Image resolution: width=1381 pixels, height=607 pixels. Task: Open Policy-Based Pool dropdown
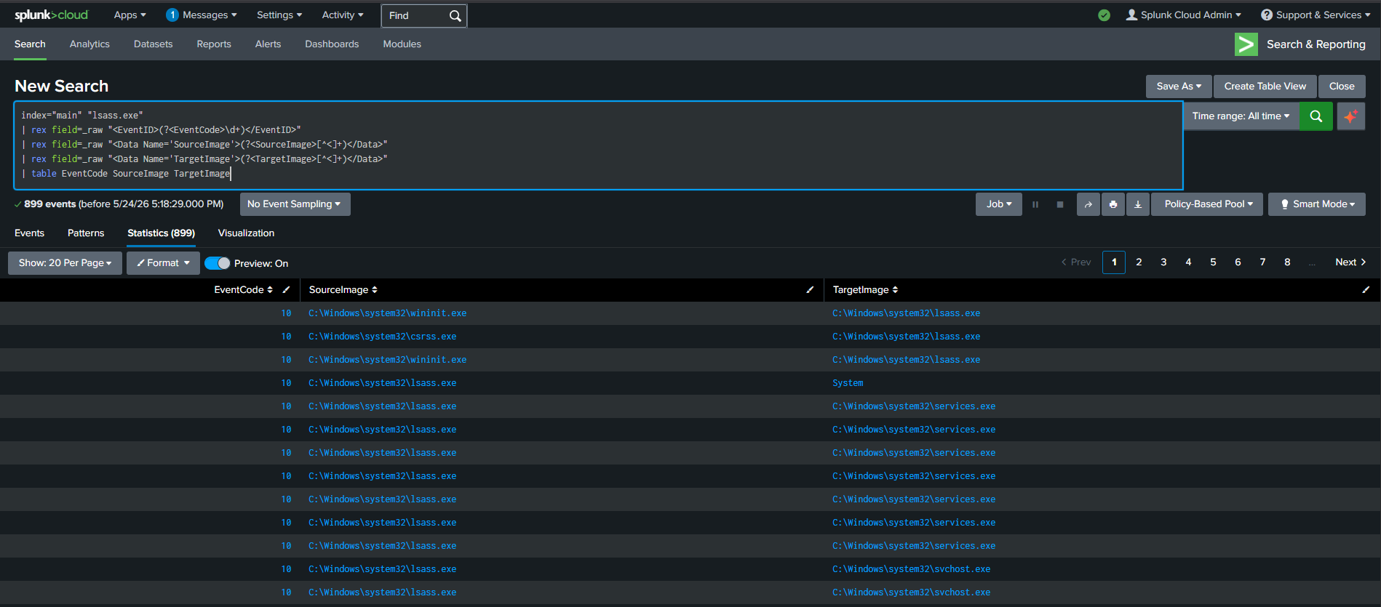[x=1208, y=204]
